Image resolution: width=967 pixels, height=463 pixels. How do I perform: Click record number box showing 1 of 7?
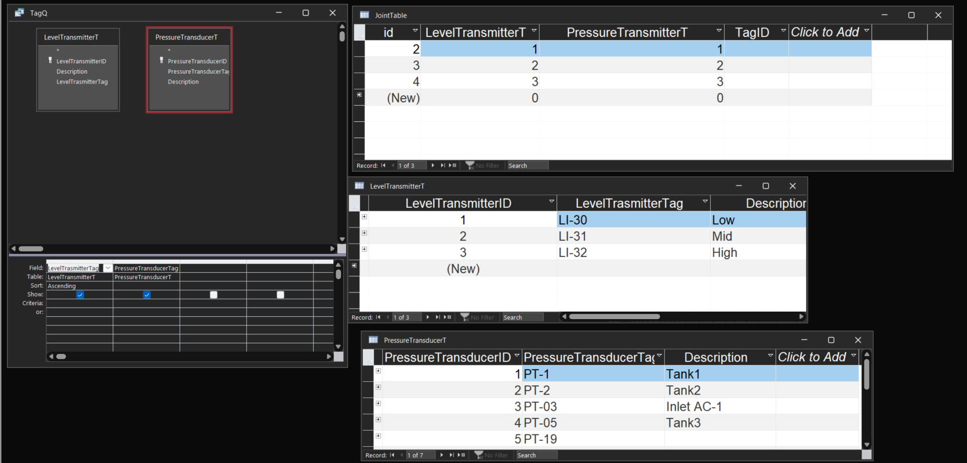click(420, 455)
